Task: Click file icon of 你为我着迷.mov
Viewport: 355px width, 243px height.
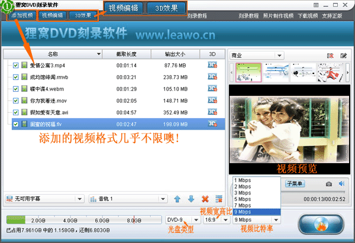Action: point(24,101)
